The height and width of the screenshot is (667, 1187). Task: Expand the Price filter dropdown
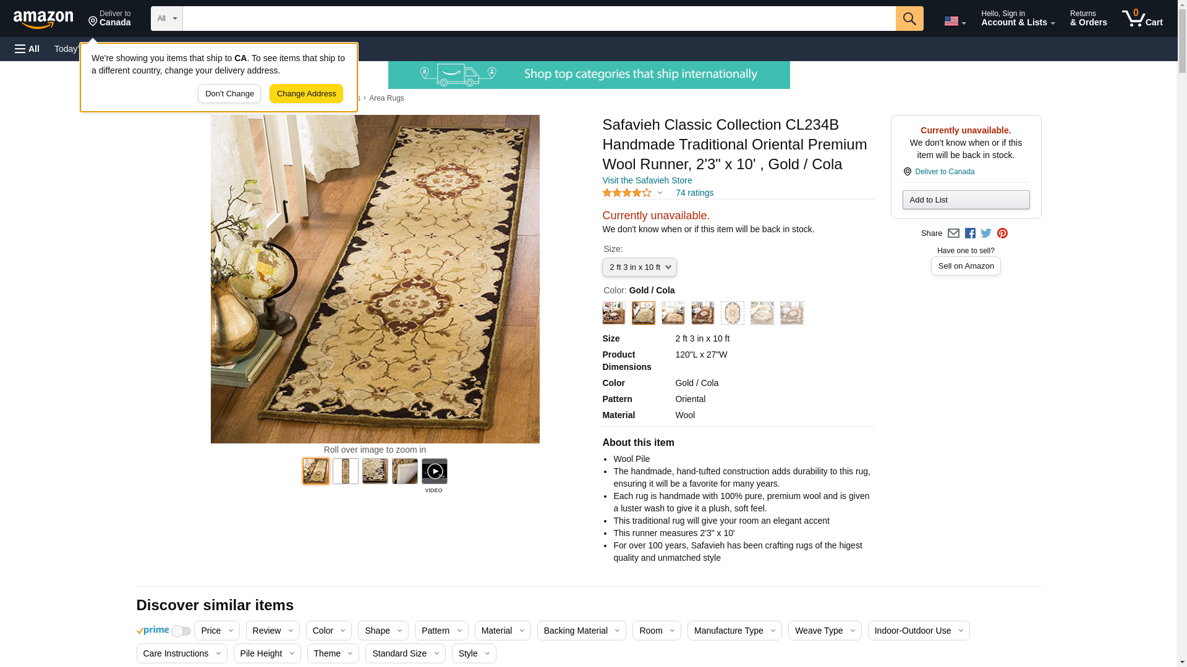pos(217,631)
